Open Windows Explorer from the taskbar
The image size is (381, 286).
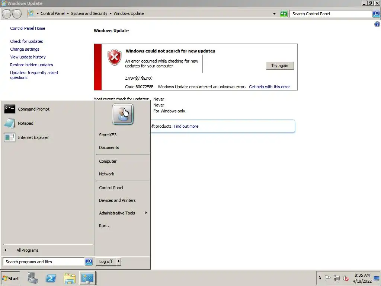pos(70,279)
